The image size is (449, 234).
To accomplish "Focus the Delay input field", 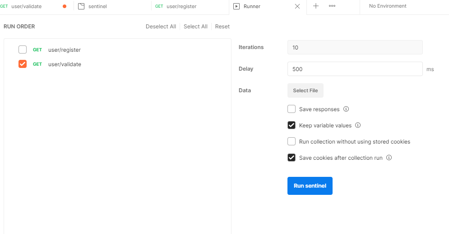I will point(355,69).
